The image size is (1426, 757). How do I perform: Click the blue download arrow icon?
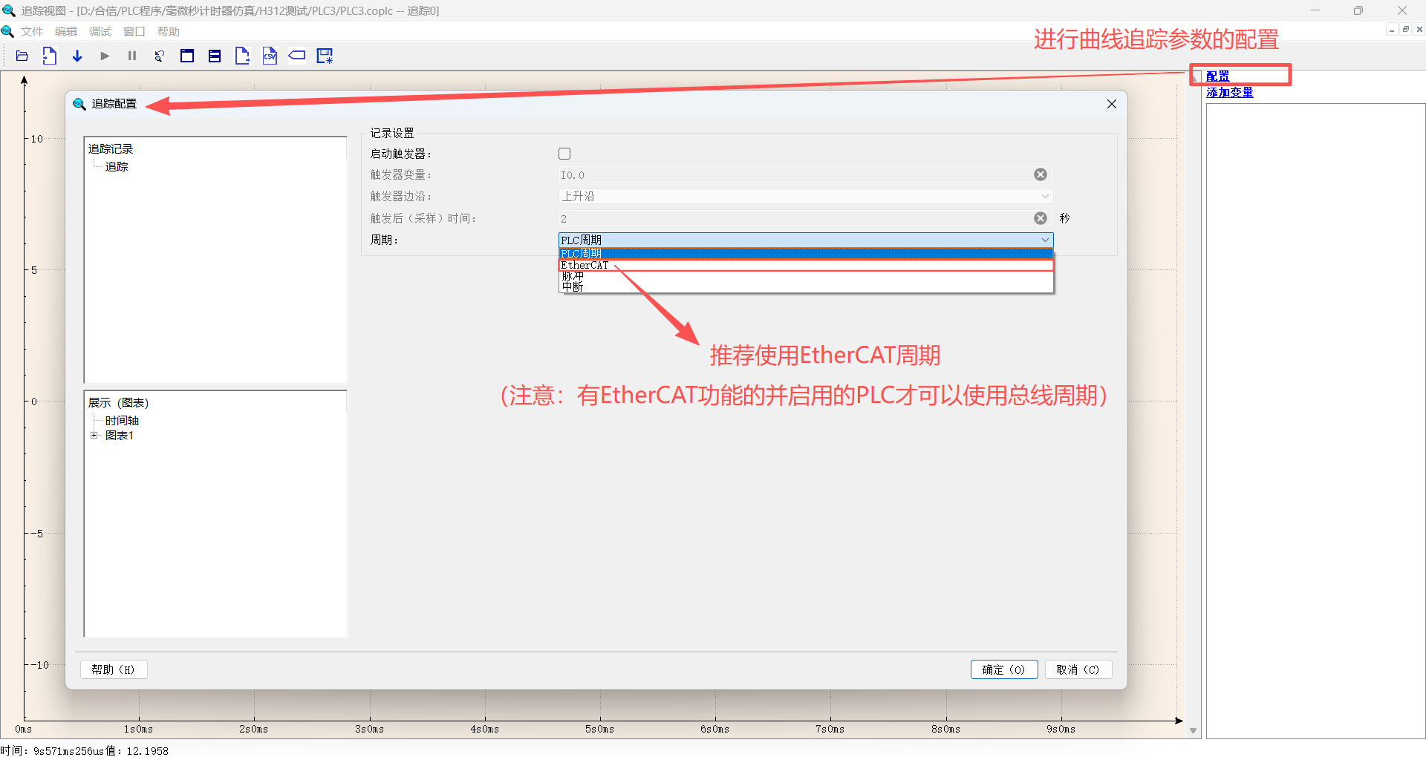77,56
